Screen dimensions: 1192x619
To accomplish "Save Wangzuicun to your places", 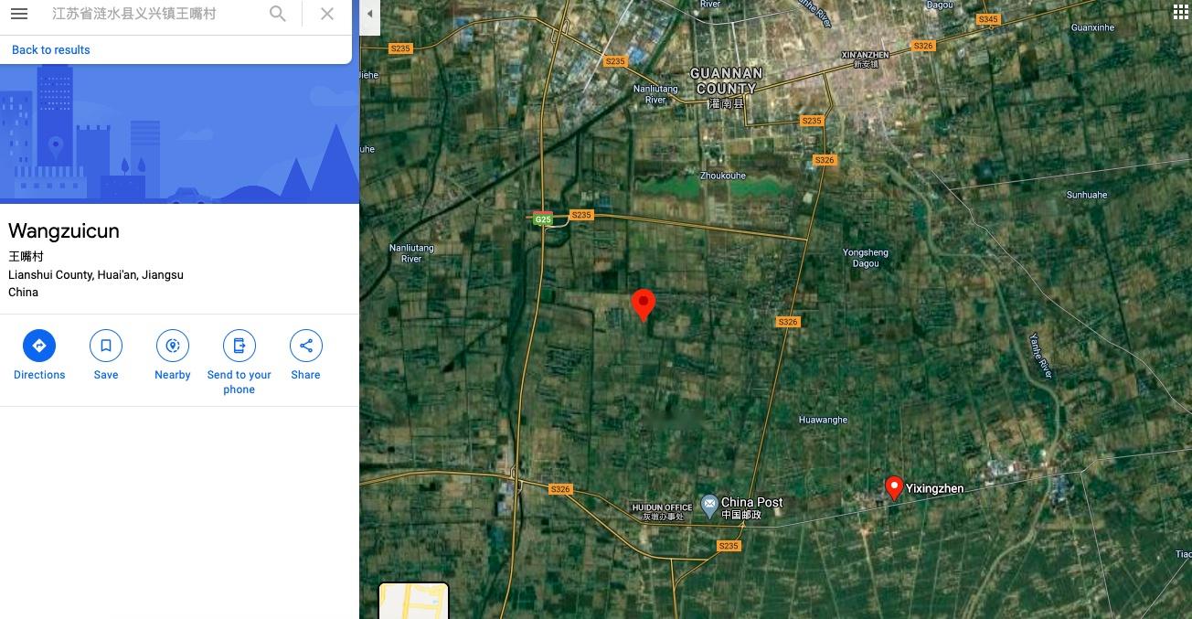I will click(x=106, y=355).
